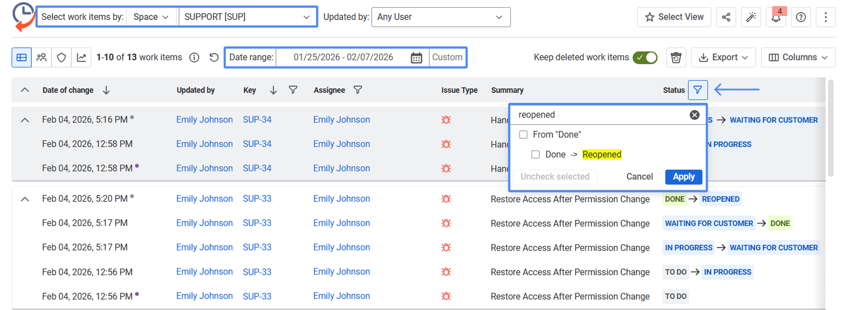Open the Space selector dropdown
This screenshot has width=843, height=310.
(152, 17)
